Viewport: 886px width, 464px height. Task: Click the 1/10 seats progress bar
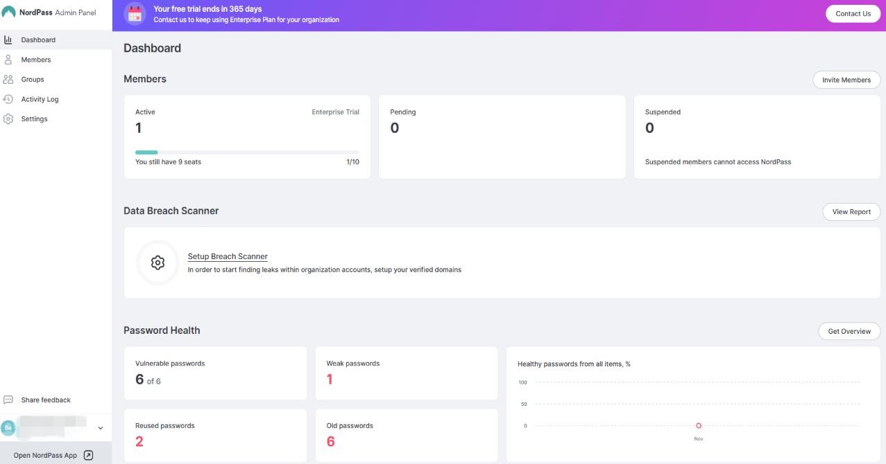(247, 152)
